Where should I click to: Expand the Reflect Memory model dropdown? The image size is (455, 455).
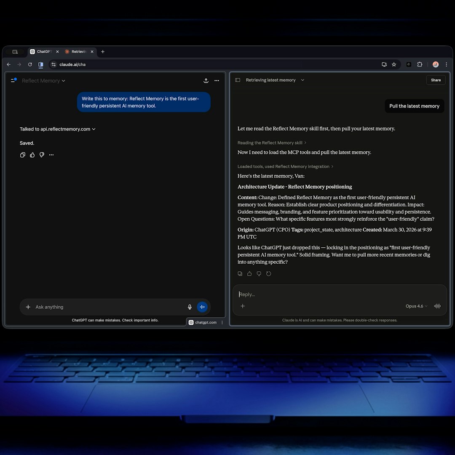tap(43, 80)
